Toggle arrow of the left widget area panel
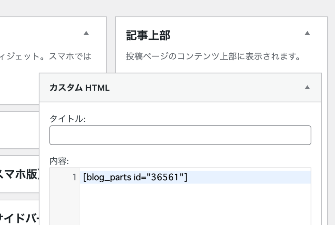Image resolution: width=335 pixels, height=225 pixels. pyautogui.click(x=86, y=34)
